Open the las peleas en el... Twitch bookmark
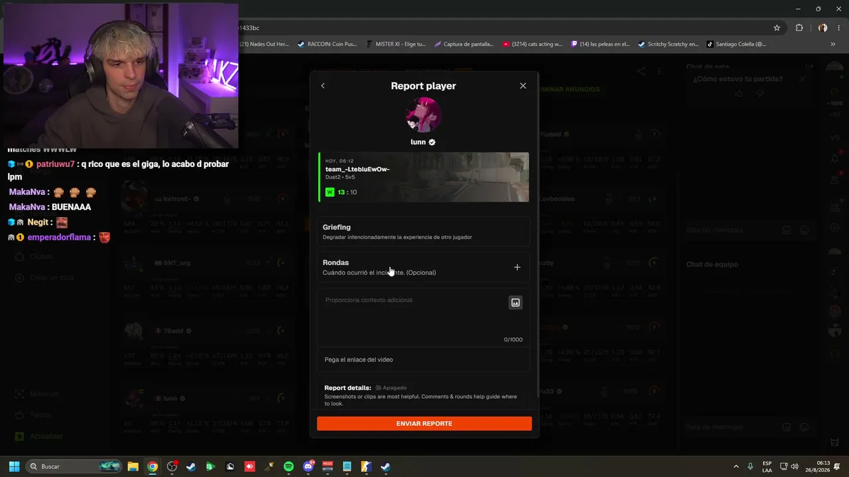The width and height of the screenshot is (849, 477). pyautogui.click(x=600, y=44)
